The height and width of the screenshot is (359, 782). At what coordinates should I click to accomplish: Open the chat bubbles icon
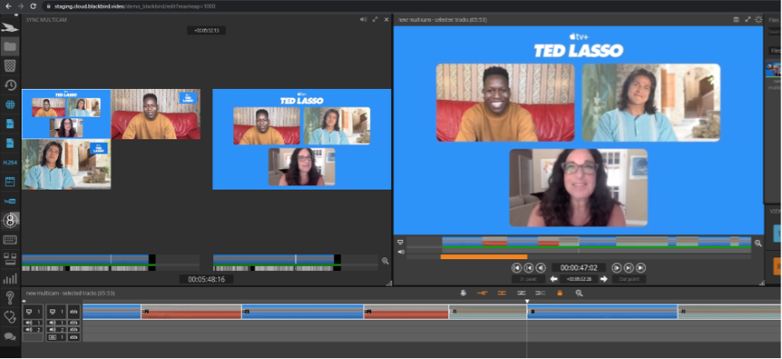[10, 336]
